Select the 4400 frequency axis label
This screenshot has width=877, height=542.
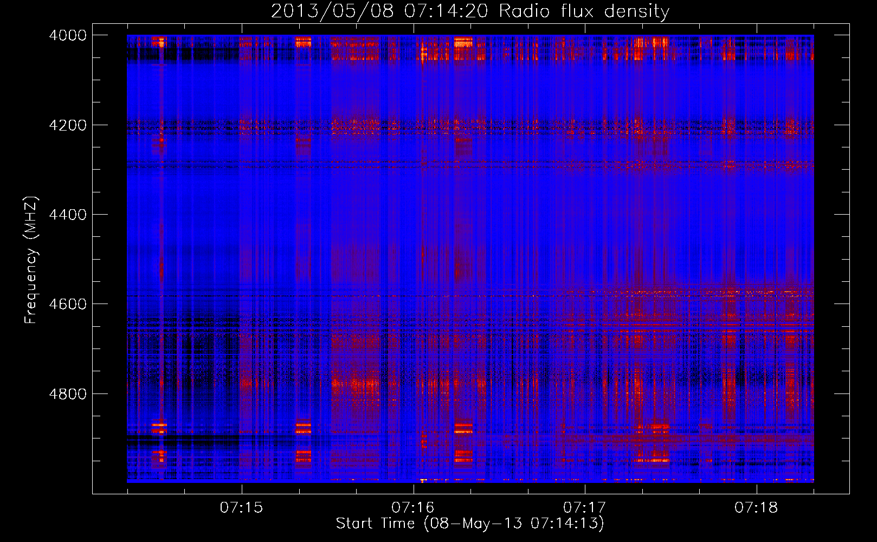[x=68, y=215]
